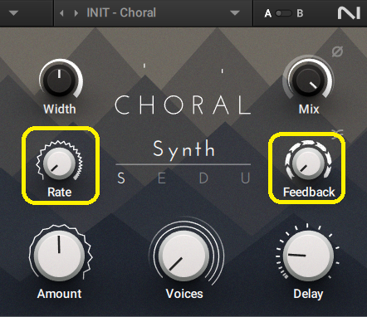Click the Native Instruments logo
367x317 pixels.
click(x=349, y=13)
